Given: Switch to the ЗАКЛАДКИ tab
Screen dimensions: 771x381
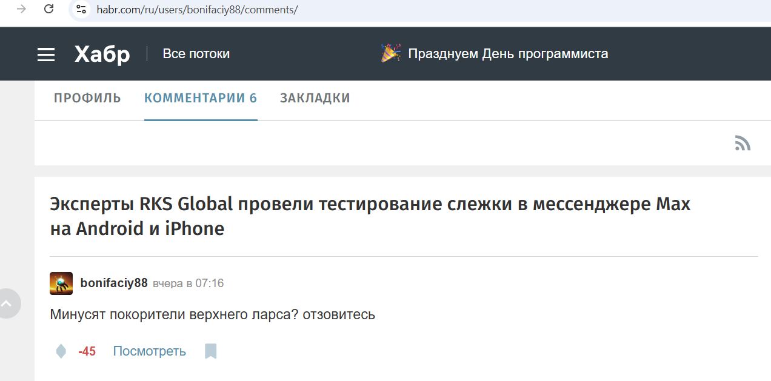Looking at the screenshot, I should [315, 98].
